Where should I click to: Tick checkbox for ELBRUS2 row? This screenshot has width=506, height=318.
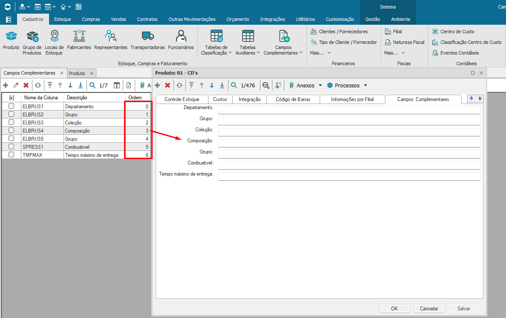[11, 114]
